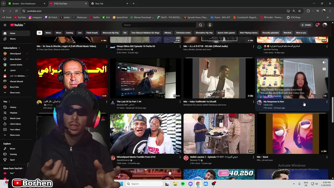Select the Watched filter chip

(x=287, y=33)
